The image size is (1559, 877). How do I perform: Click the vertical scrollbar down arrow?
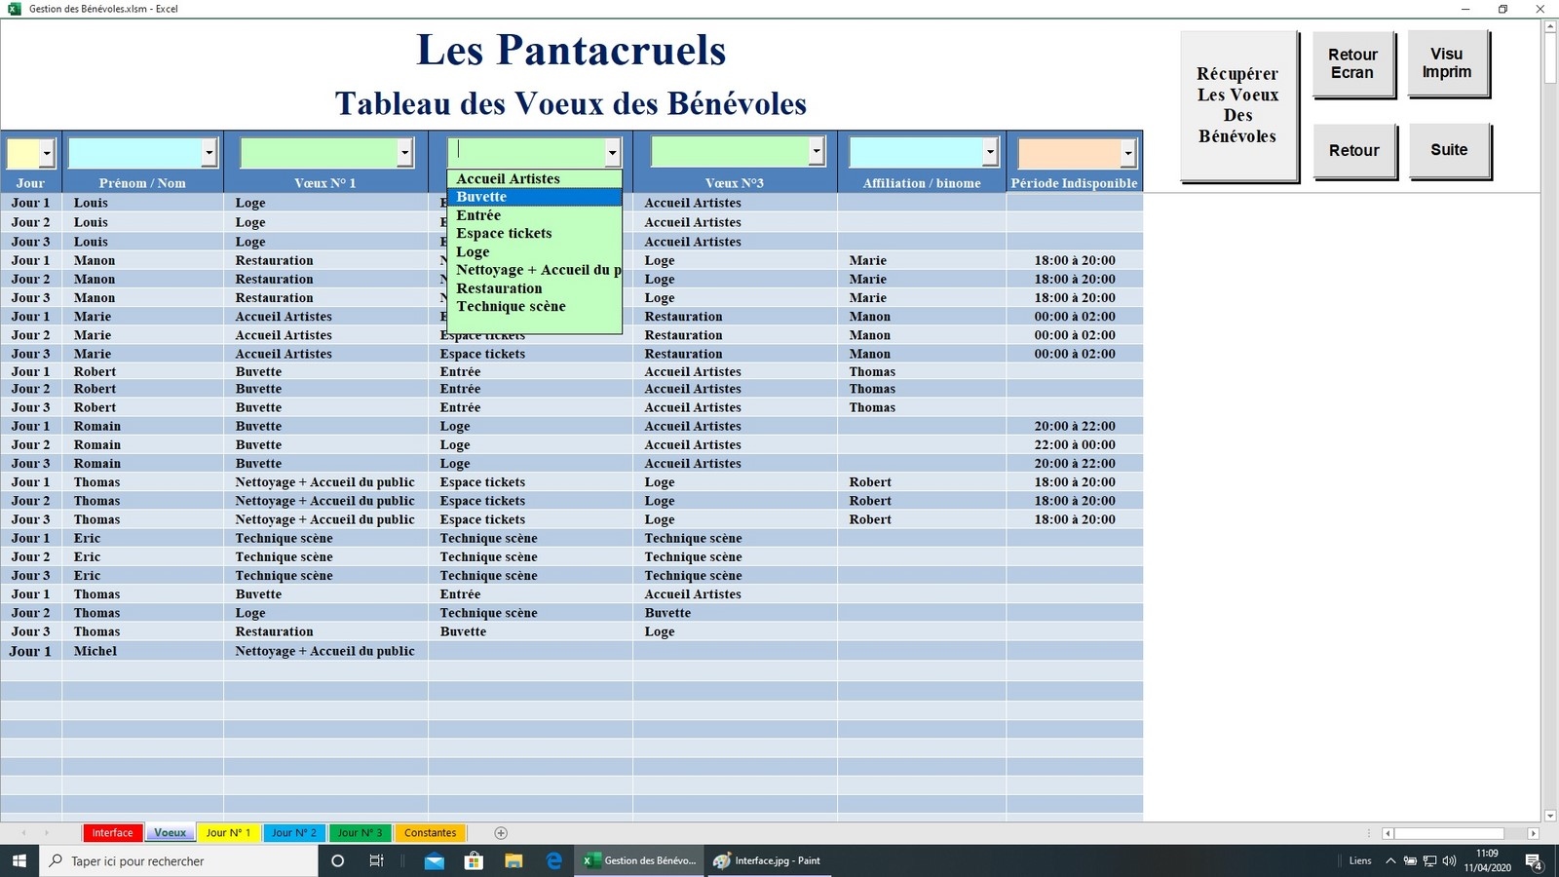point(1550,816)
